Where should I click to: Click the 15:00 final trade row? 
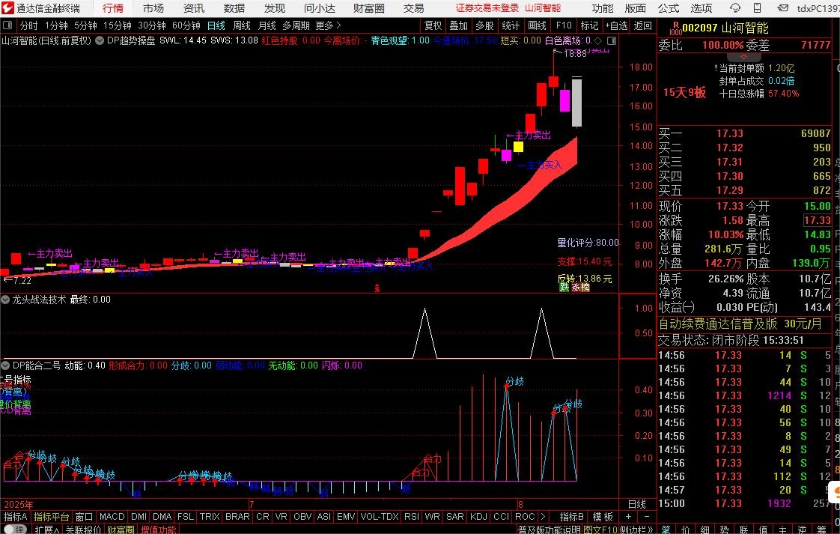(745, 503)
